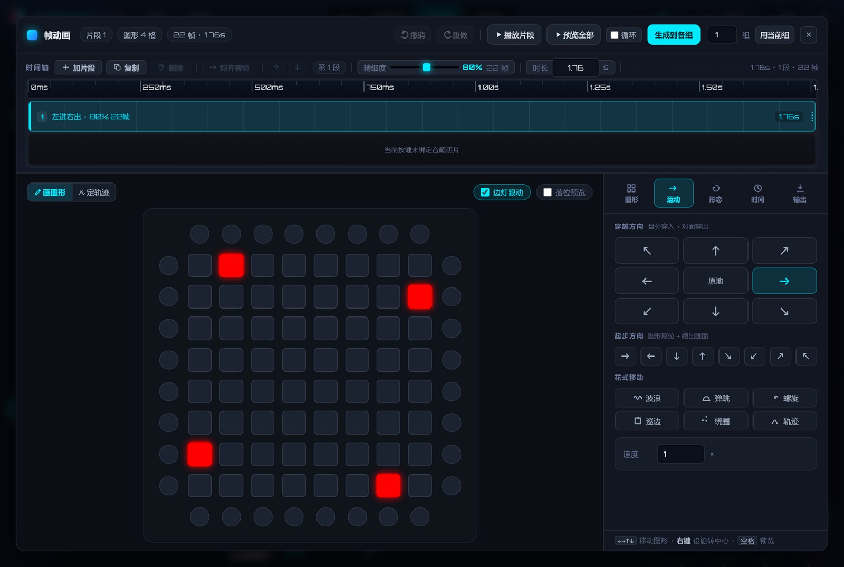Screen dimensions: 844x567
Task: Choose the down-right 起步方向 start arrow
Action: [728, 357]
